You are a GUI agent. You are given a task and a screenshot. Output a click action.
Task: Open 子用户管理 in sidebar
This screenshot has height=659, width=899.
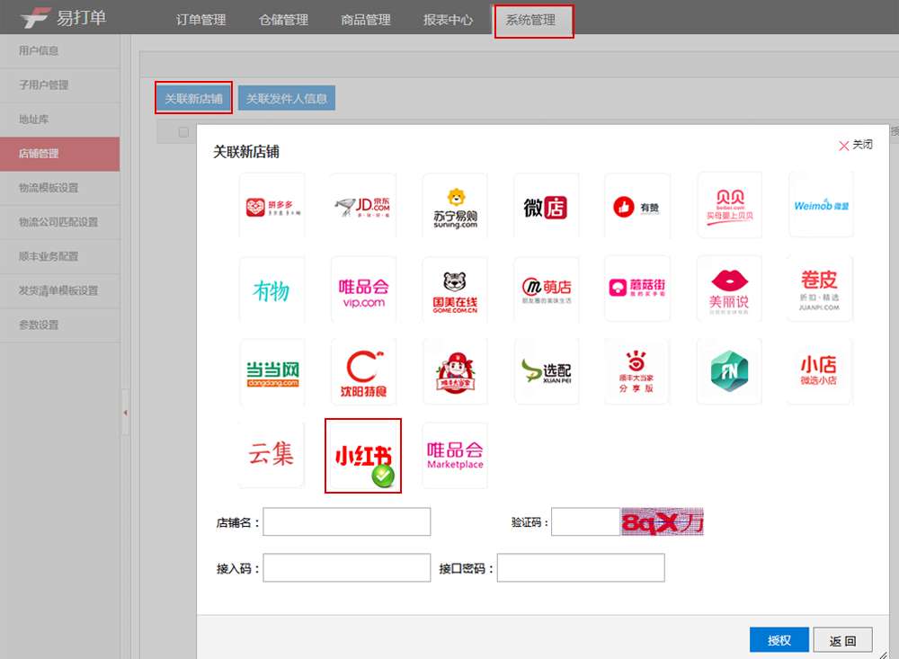tap(59, 85)
